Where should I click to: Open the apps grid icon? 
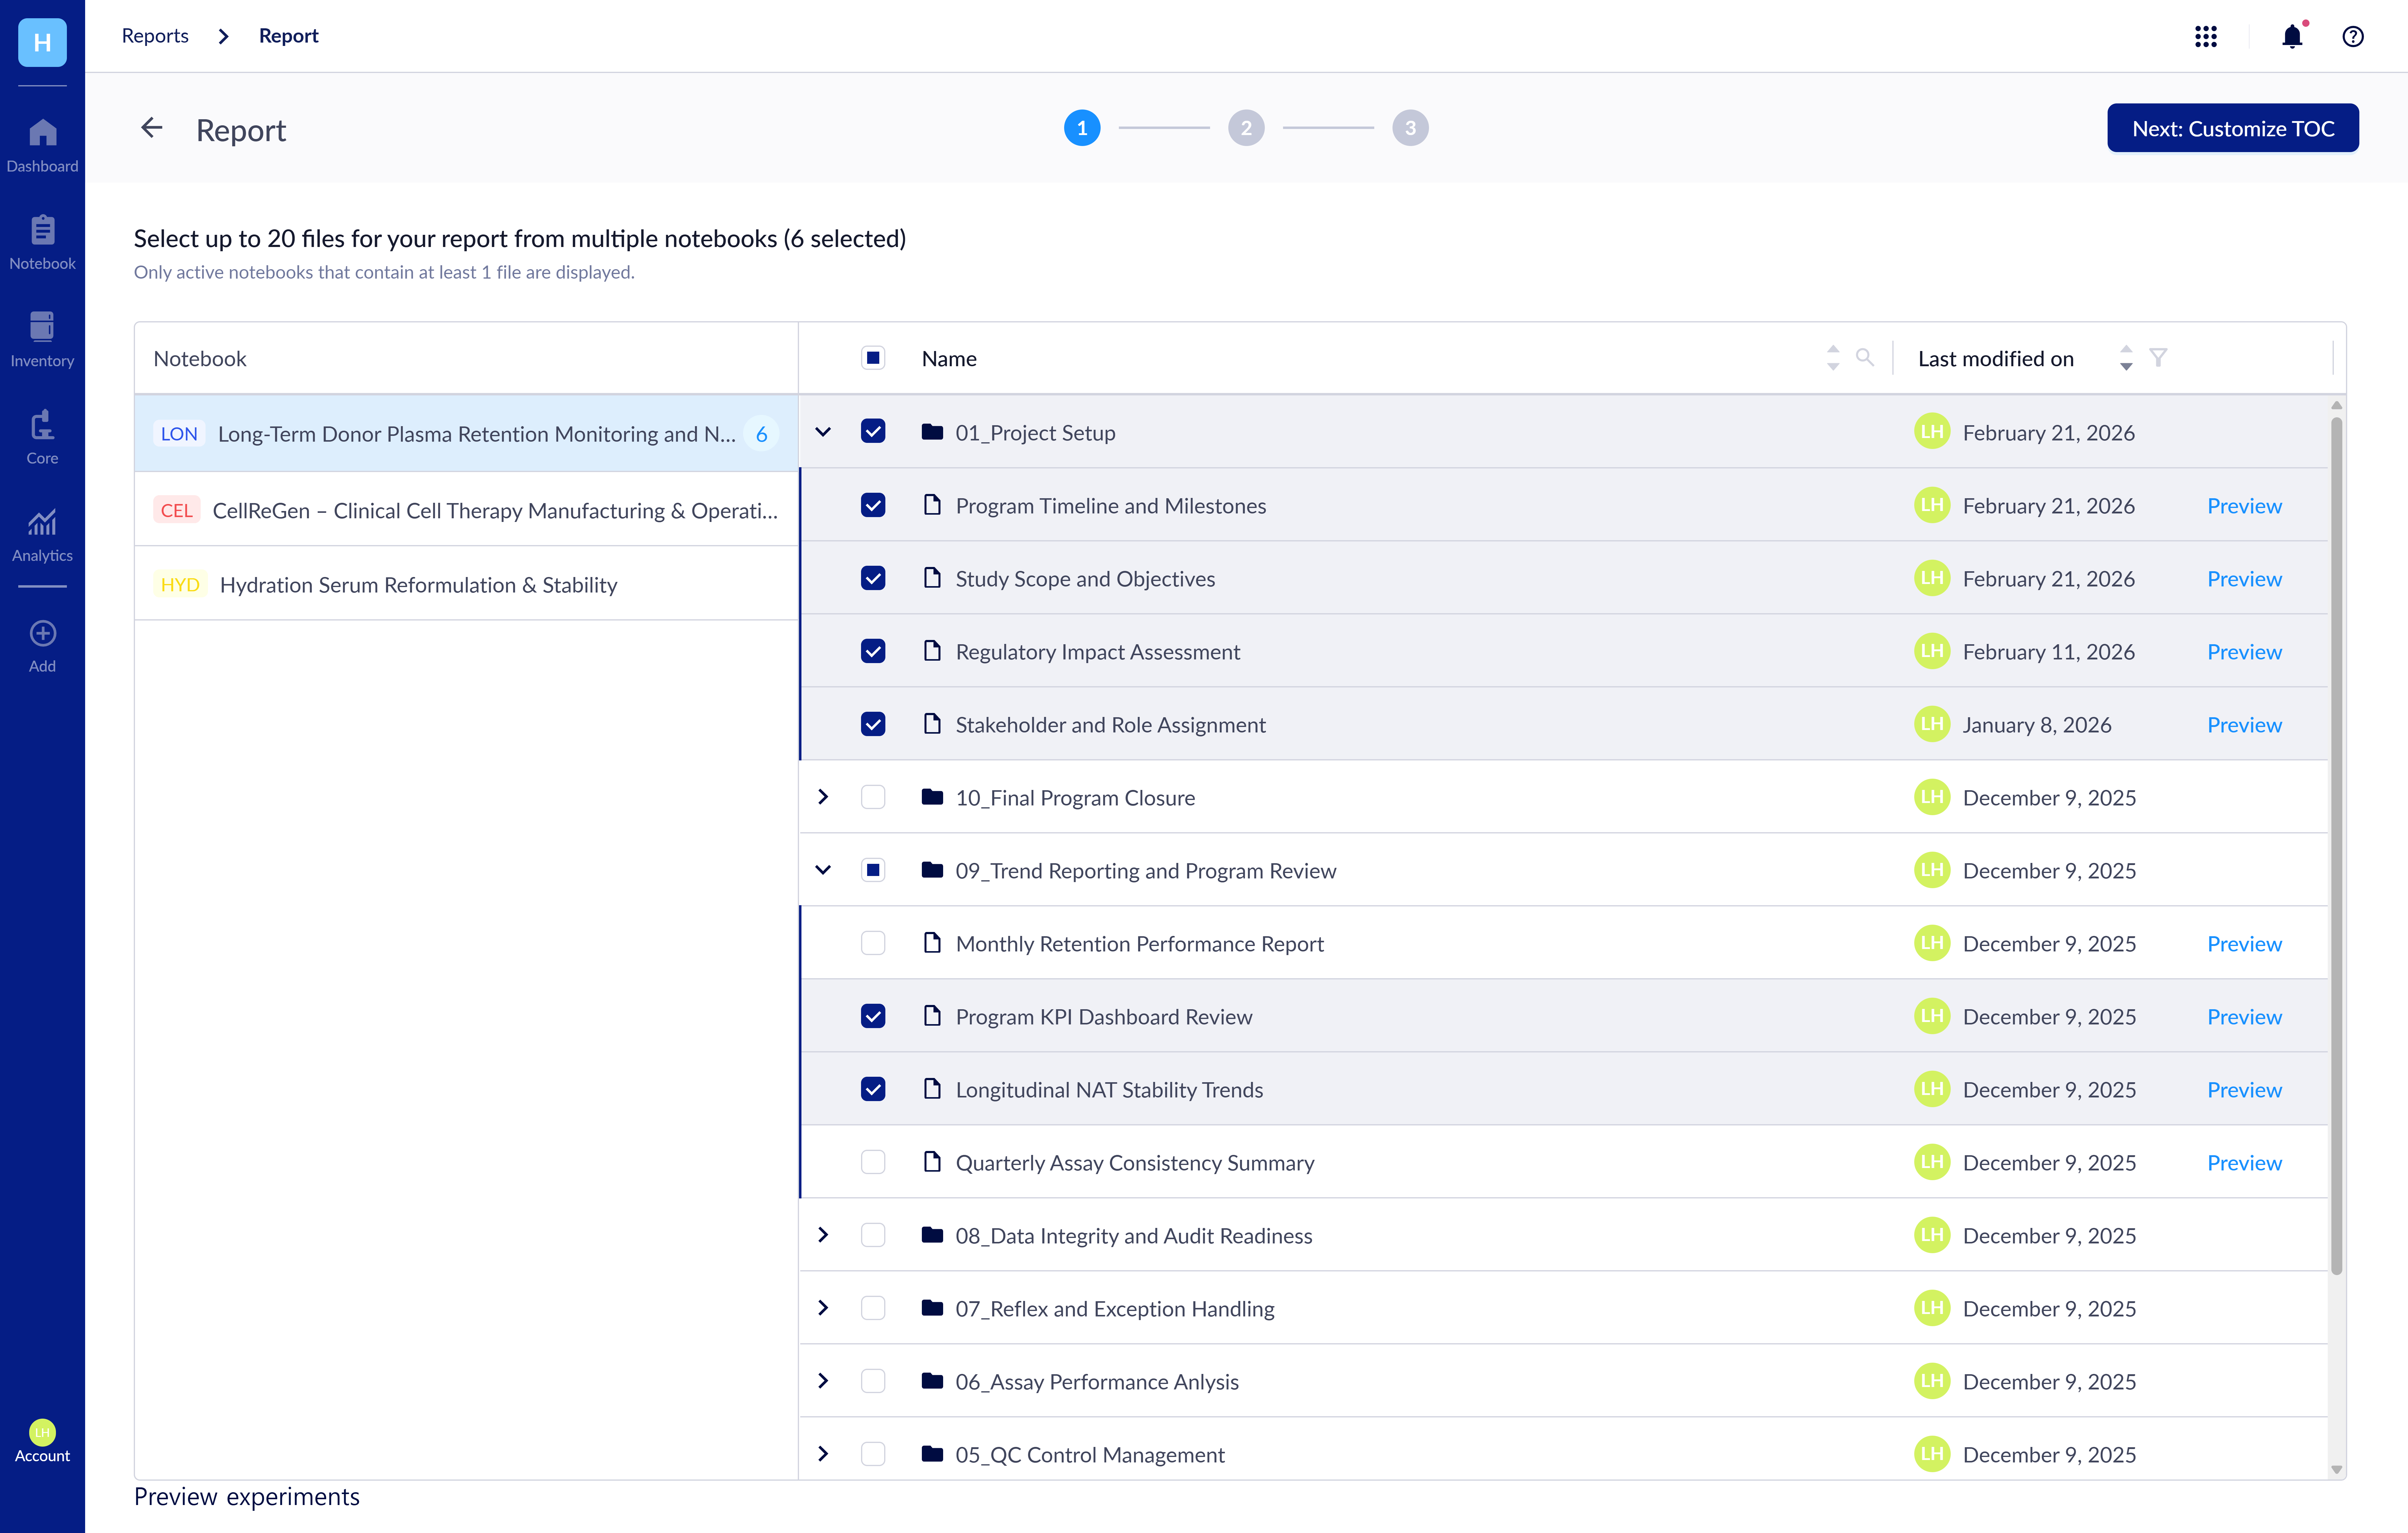coord(2206,37)
